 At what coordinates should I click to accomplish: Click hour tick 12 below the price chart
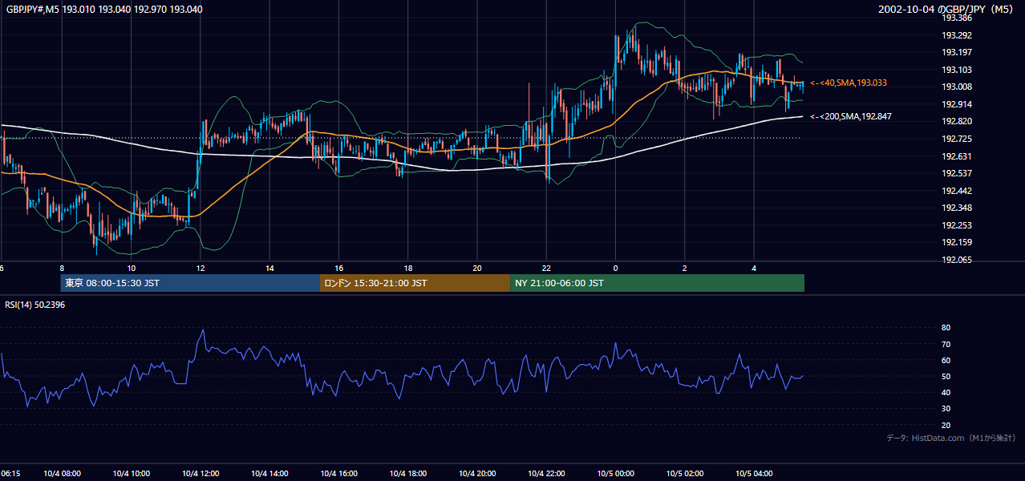(201, 268)
